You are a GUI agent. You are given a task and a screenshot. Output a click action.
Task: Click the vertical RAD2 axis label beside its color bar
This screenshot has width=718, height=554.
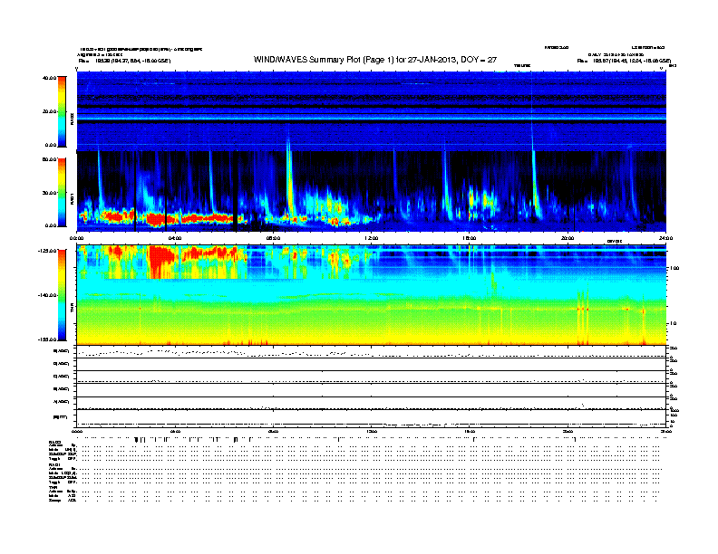[x=72, y=119]
